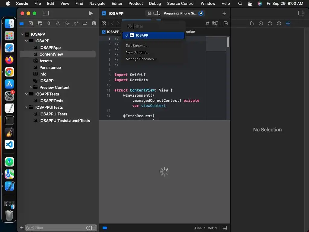Open the editor options lines icon
This screenshot has height=232, width=309.
[x=215, y=24]
